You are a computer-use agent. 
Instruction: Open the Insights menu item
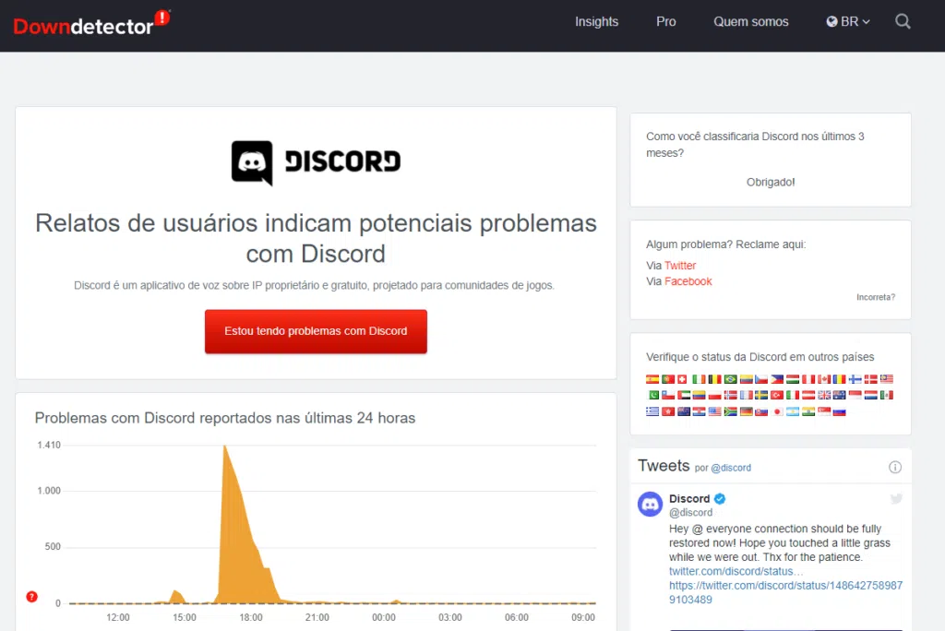click(x=596, y=21)
